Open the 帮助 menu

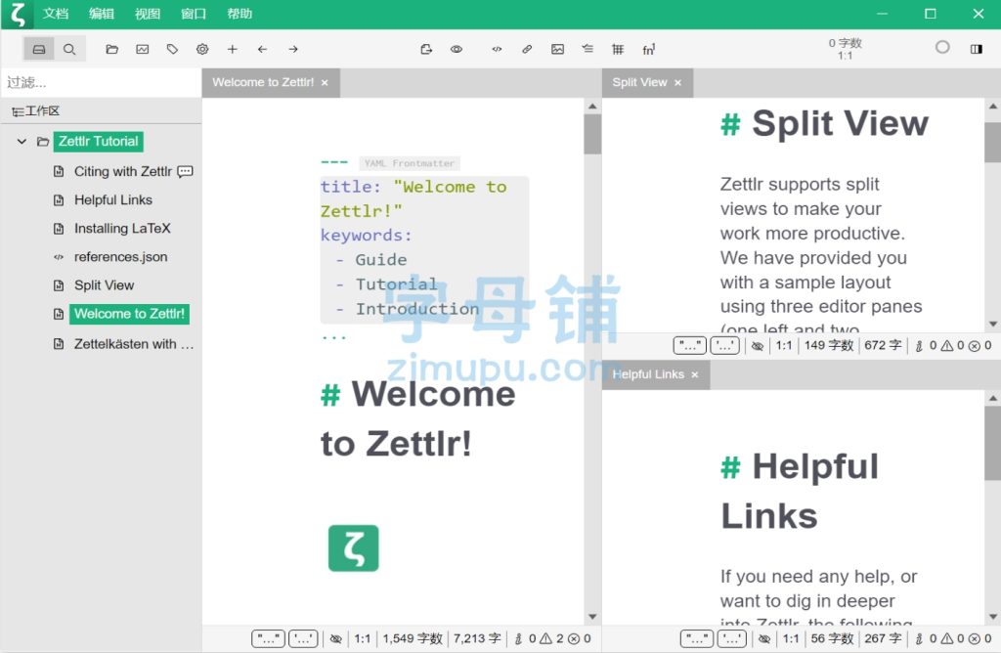point(239,14)
